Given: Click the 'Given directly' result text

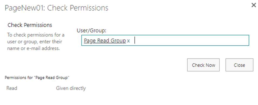Looking at the screenshot, I should pos(71,88).
